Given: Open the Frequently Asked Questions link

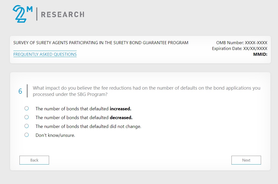Looking at the screenshot, I should [45, 54].
